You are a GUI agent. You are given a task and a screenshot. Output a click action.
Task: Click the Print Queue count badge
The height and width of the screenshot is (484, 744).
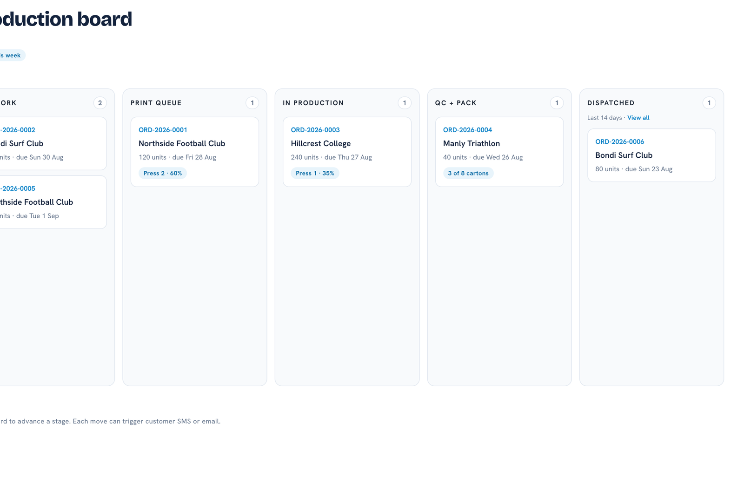tap(252, 103)
